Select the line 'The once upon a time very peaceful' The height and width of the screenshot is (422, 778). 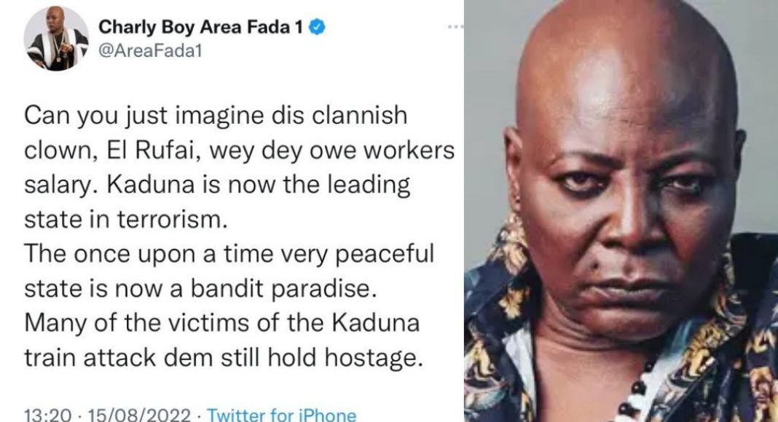pos(229,255)
